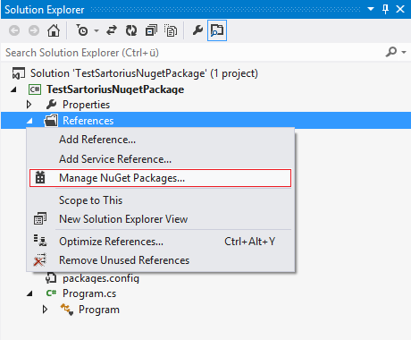Click the Collapse All toolbar icon
This screenshot has width=411, height=340.
151,30
